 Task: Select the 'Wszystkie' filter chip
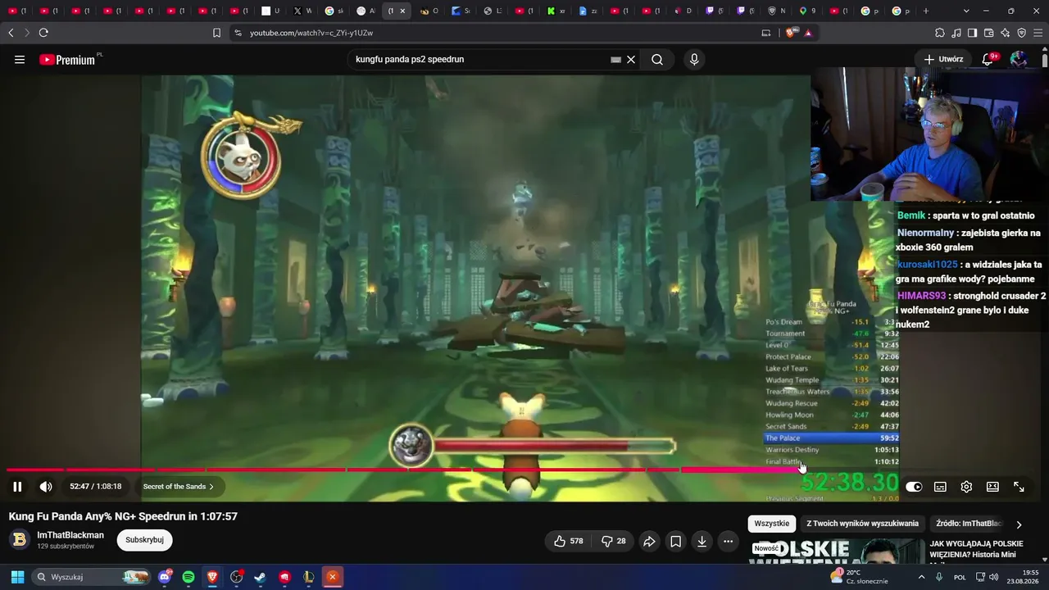point(771,524)
